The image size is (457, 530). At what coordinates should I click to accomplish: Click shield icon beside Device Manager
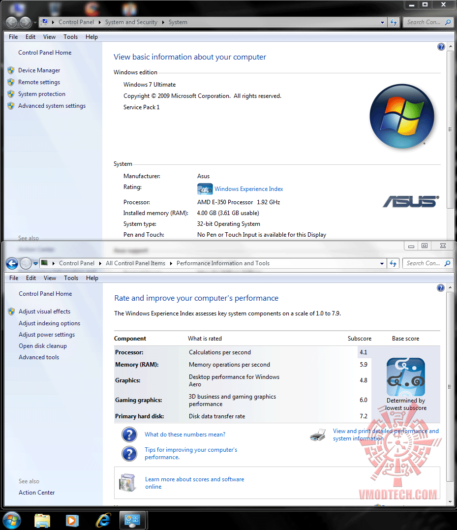pos(11,70)
